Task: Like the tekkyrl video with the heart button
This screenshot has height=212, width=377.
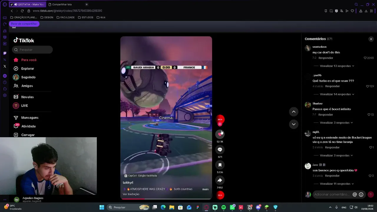Action: (x=220, y=134)
